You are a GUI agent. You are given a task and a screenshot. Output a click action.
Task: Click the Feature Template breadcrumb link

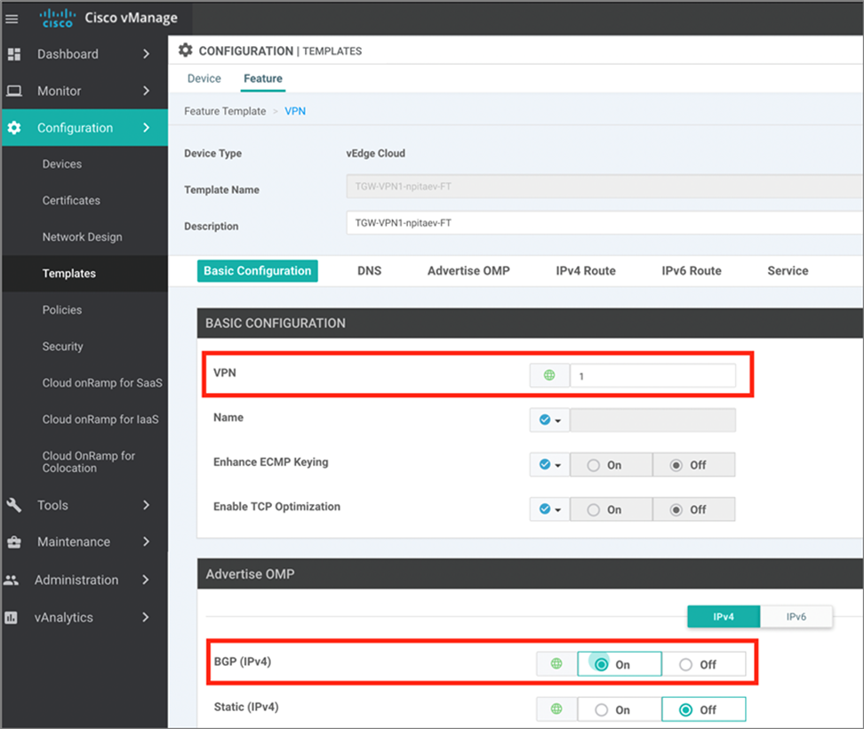point(225,111)
